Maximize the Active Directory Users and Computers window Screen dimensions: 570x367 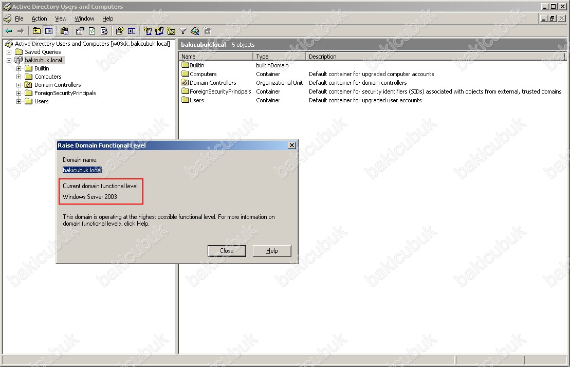pos(553,7)
